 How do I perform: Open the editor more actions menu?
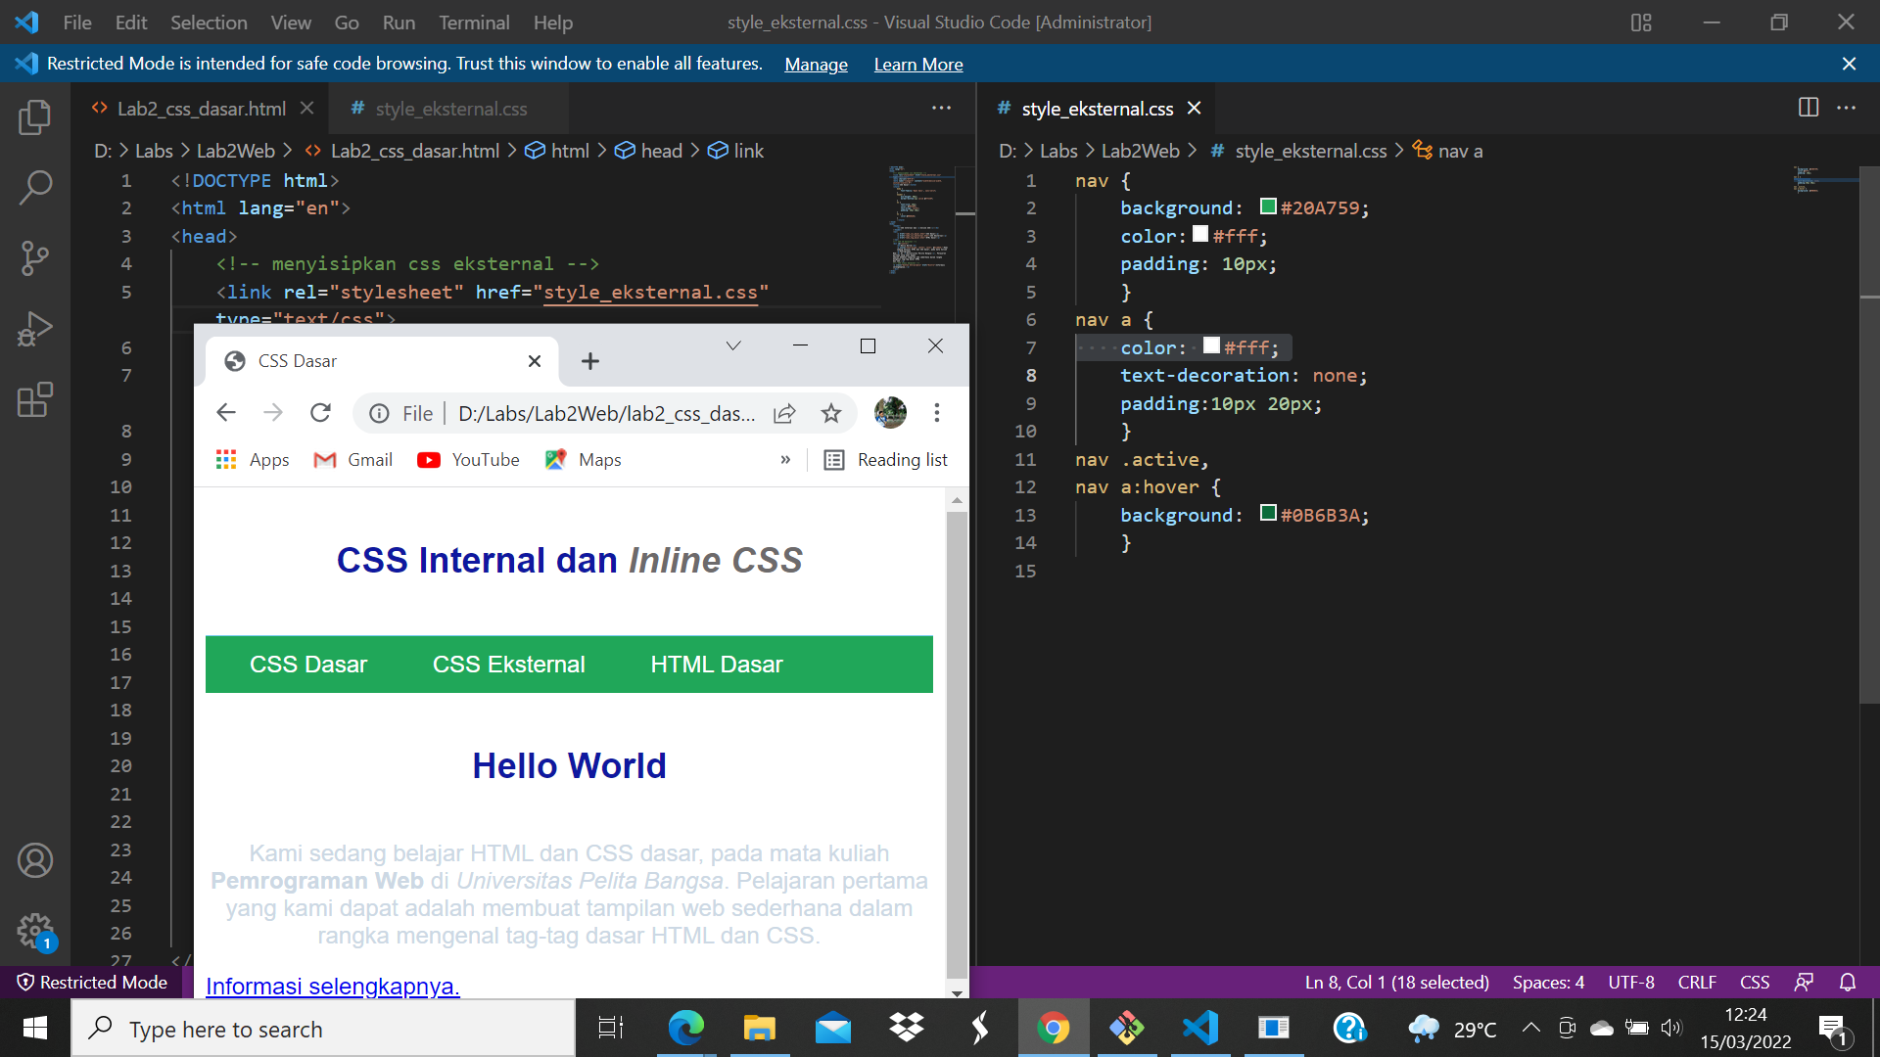click(x=941, y=108)
